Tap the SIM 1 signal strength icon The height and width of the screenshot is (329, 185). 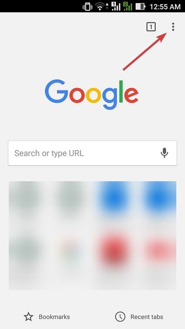(x=115, y=6)
